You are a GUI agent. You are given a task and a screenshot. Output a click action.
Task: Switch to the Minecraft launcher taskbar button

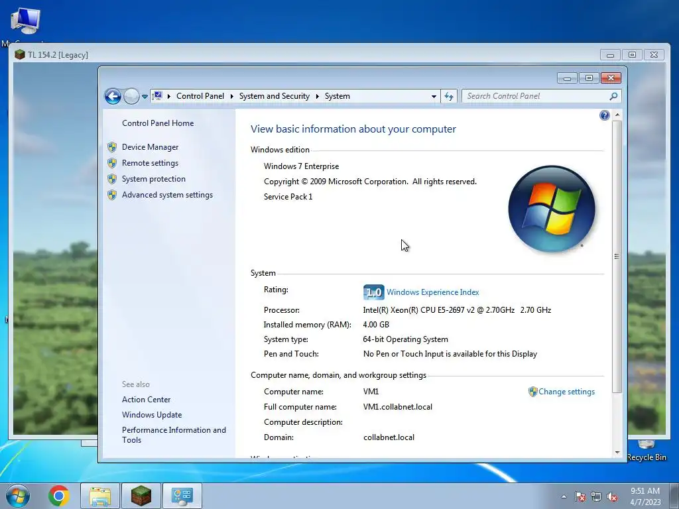(x=141, y=496)
